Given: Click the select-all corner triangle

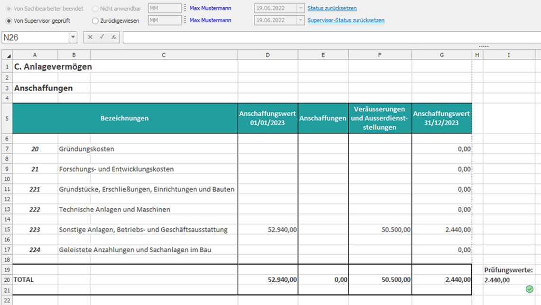Looking at the screenshot, I should (x=8, y=55).
